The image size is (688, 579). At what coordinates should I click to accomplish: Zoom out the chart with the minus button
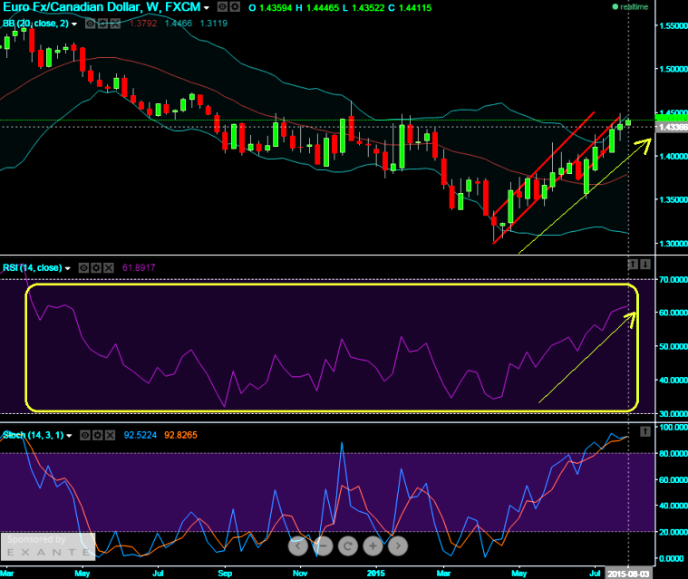(323, 546)
